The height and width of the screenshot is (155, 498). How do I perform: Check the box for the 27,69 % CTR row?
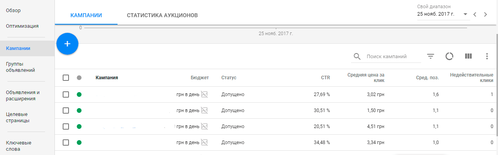click(x=66, y=94)
